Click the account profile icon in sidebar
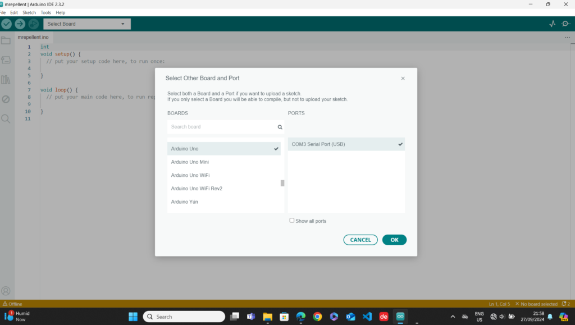Screen dimensions: 575x325 click(6, 291)
